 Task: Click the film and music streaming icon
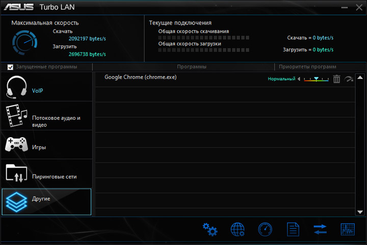point(16,116)
